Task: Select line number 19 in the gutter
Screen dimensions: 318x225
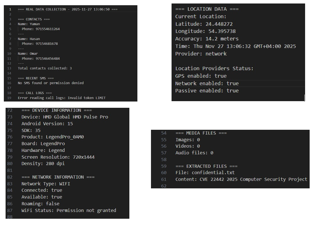Action: (x=9, y=98)
